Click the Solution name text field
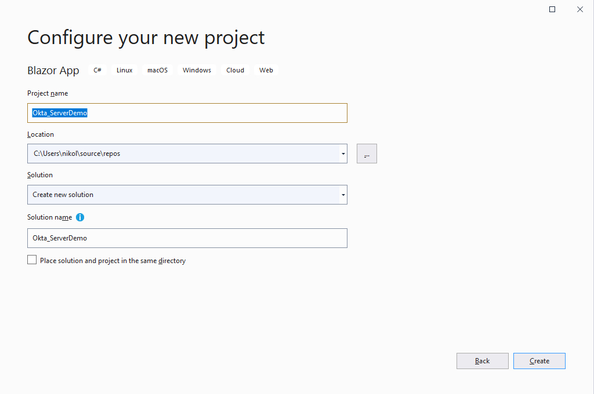This screenshot has width=594, height=394. 187,238
